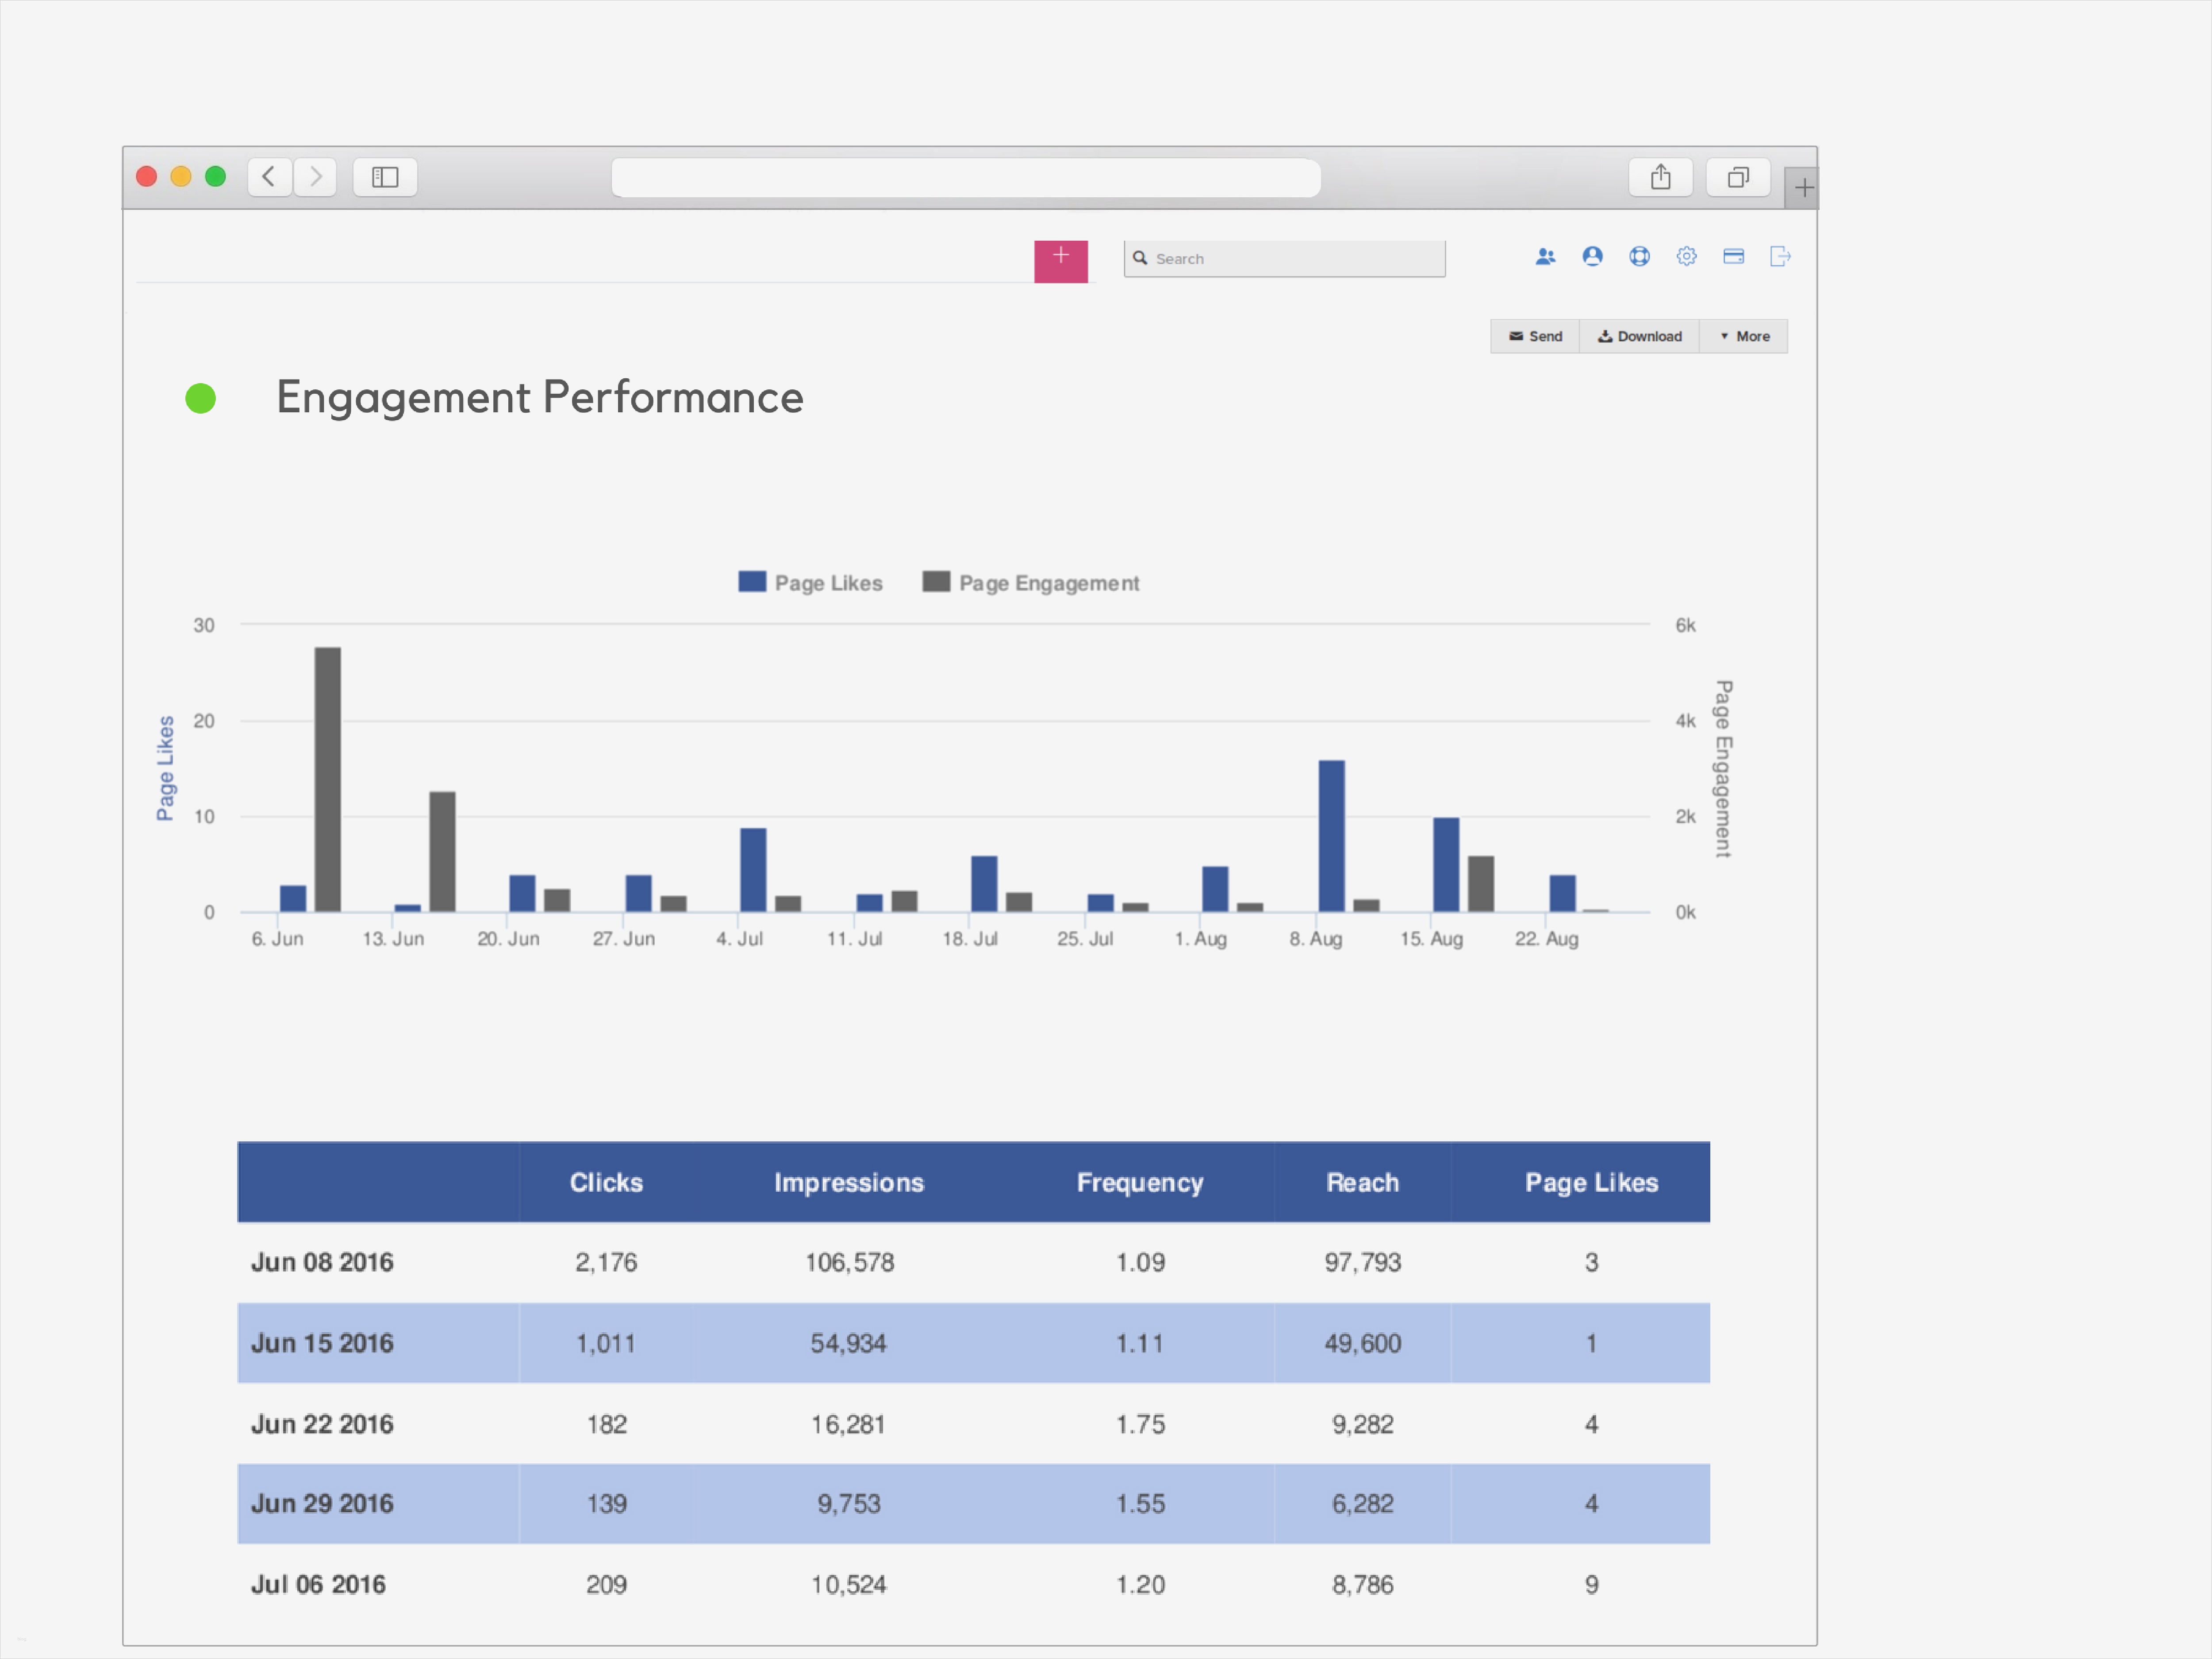2212x1659 pixels.
Task: Toggle Page Engagement series in legend
Action: [x=1031, y=583]
